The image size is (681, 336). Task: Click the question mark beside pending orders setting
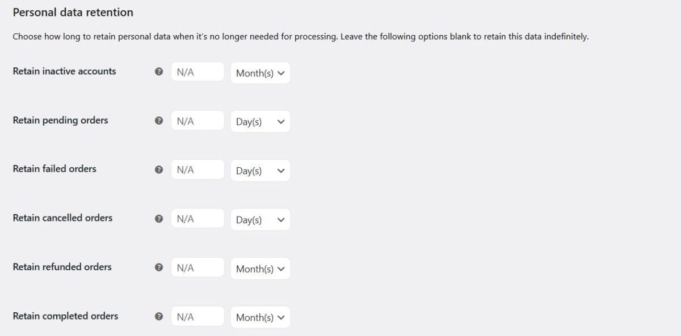tap(159, 120)
